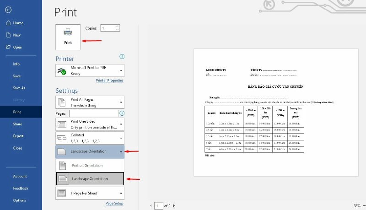This screenshot has height=210, width=366.
Task: Open the Print One Sided dropdown
Action: tap(90, 124)
